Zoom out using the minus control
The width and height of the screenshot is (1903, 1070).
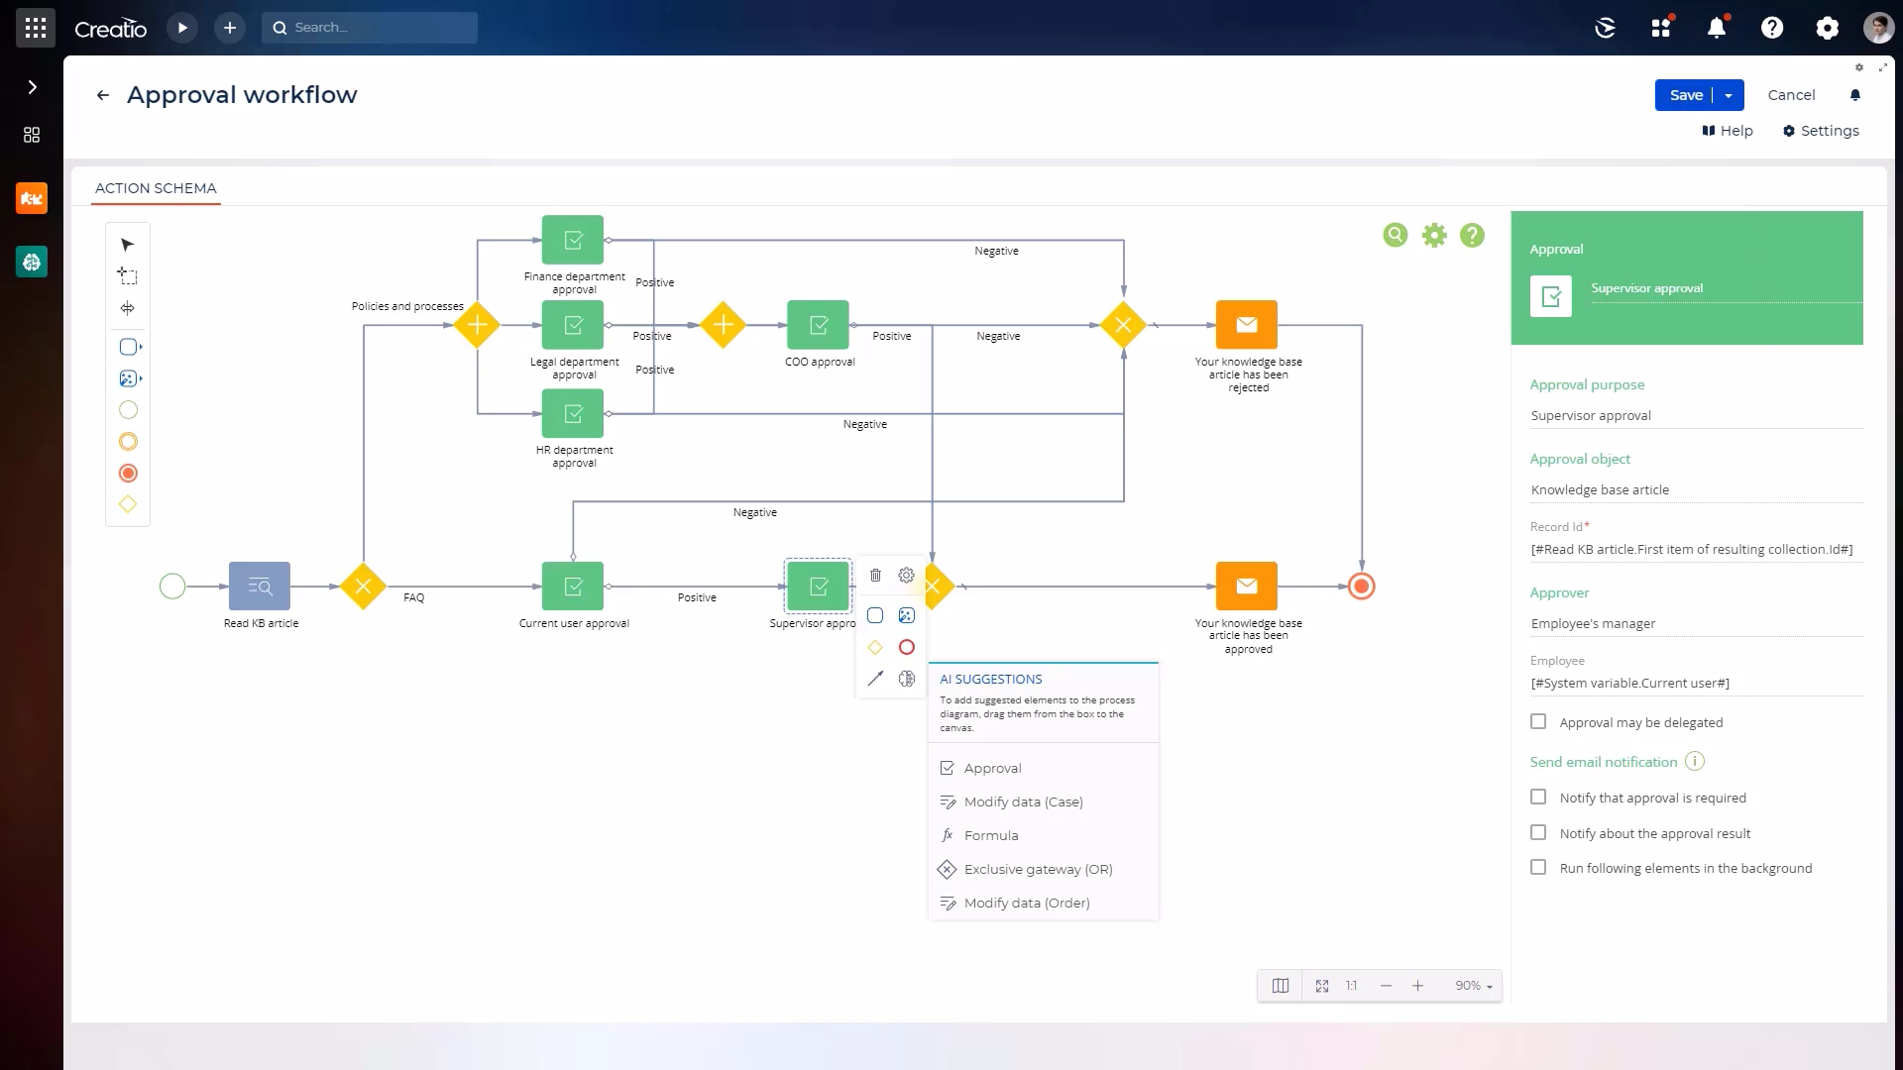tap(1385, 985)
